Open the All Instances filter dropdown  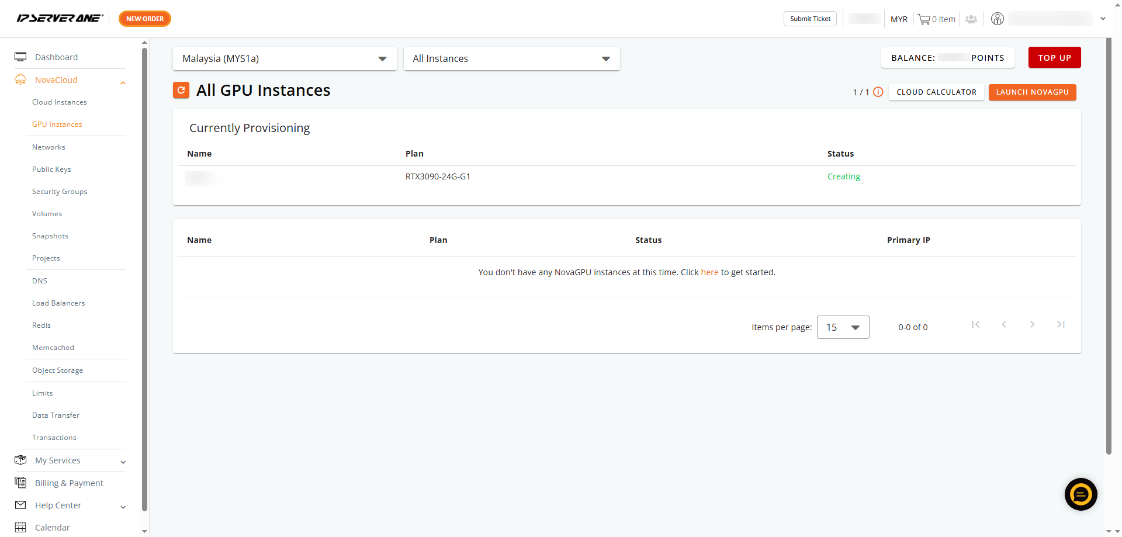pos(511,58)
